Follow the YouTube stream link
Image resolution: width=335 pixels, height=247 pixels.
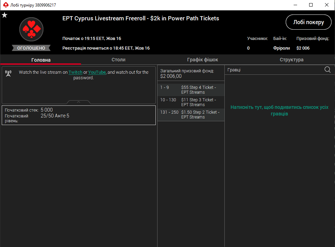97,72
